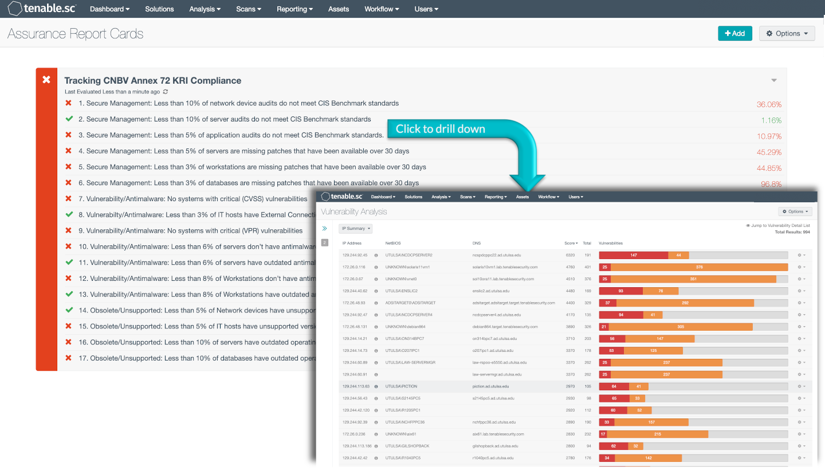Click the info icon beside IP 129.244.40.62
This screenshot has width=825, height=470.
click(x=376, y=291)
